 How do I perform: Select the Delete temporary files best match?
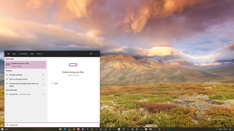[x=25, y=65]
